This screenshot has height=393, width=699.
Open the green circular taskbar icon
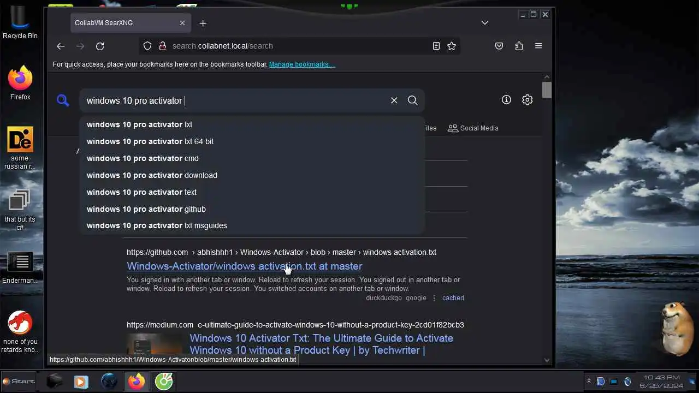pyautogui.click(x=164, y=382)
